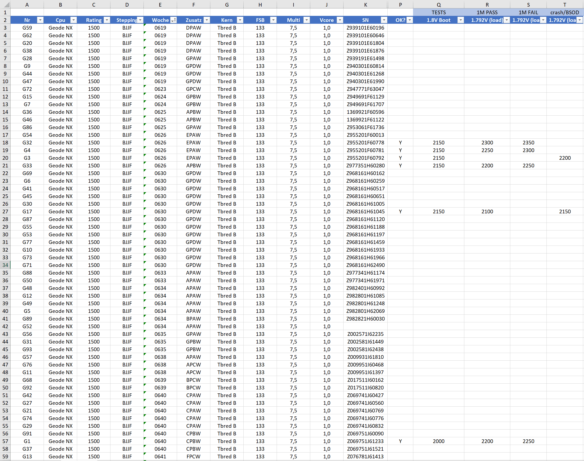Select column P header
The width and height of the screenshot is (584, 461).
click(x=400, y=4)
